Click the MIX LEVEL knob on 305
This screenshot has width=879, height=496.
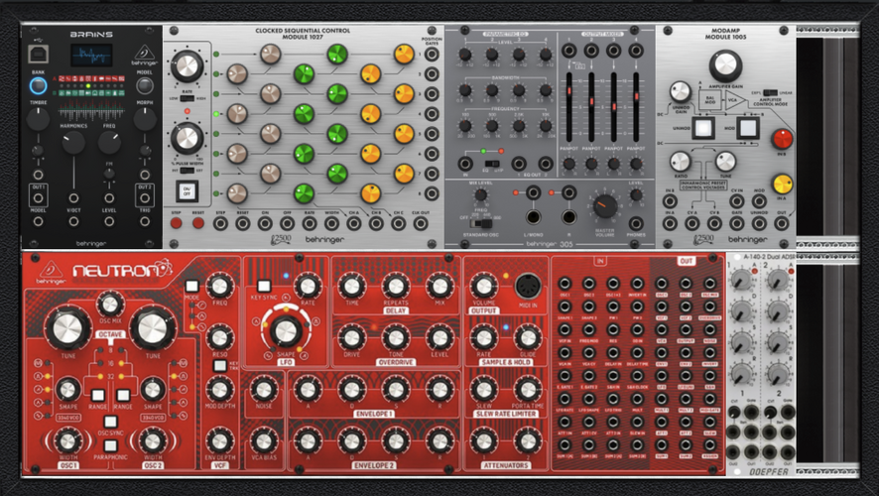pos(480,195)
